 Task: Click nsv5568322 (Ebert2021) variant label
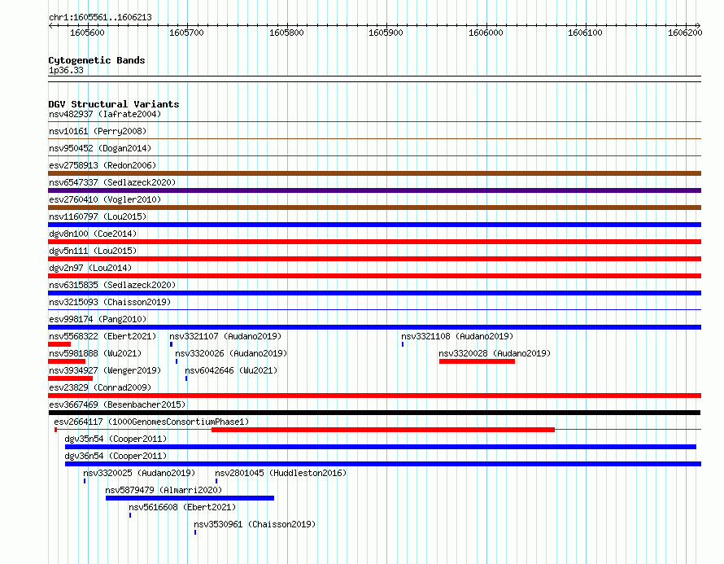[102, 336]
